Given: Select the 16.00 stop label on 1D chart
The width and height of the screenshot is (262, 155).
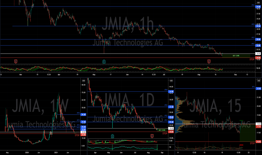Looking at the screenshot, I should click(171, 132).
